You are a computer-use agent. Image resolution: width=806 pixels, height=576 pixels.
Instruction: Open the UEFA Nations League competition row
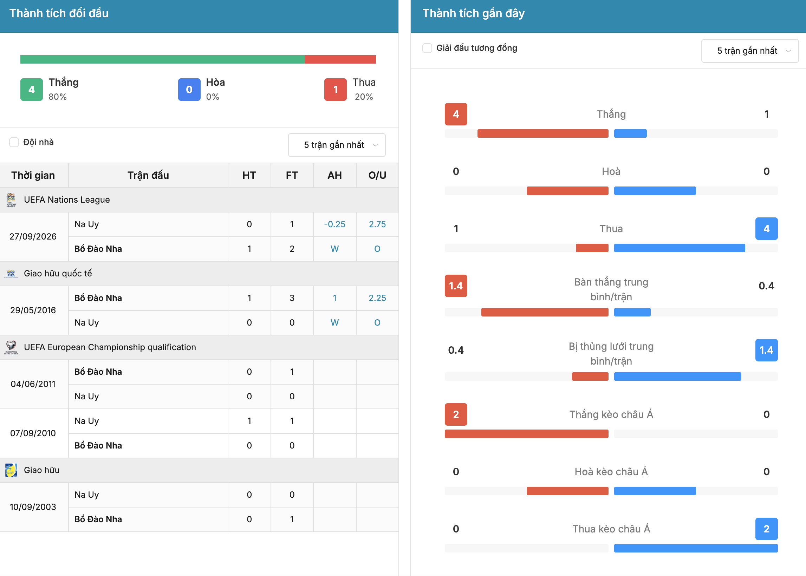pos(199,200)
